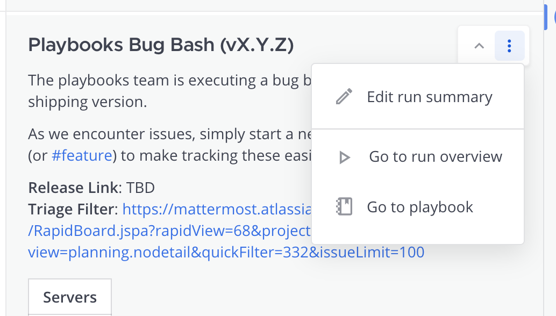This screenshot has width=556, height=316.
Task: Choose "Edit run summary" from the menu
Action: 429,97
